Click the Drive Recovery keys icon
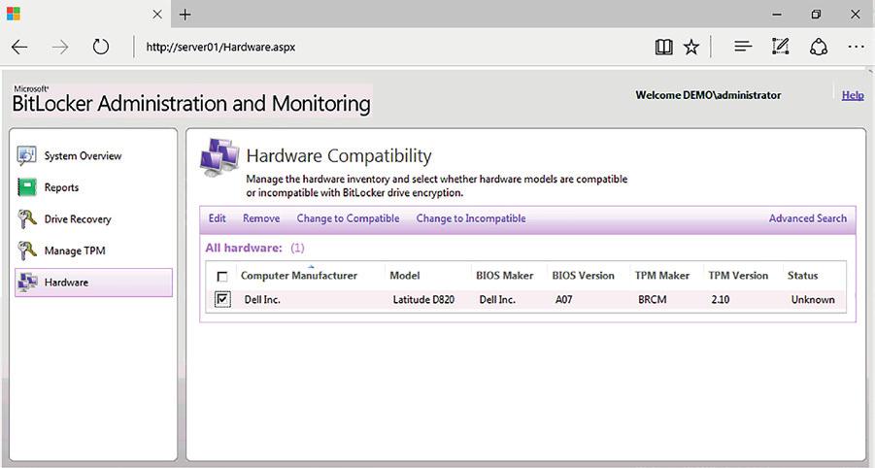The height and width of the screenshot is (468, 875). pos(27,218)
